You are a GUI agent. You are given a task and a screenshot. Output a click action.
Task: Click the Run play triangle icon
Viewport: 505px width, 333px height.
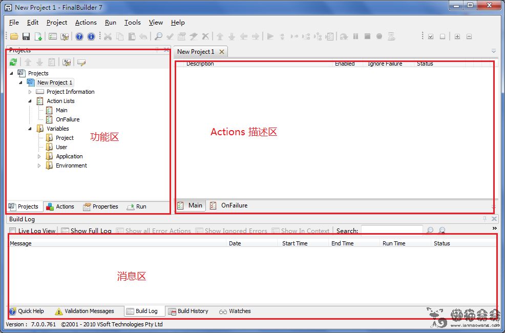click(270, 36)
